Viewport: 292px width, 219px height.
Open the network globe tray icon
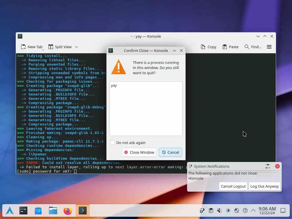pyautogui.click(x=237, y=211)
